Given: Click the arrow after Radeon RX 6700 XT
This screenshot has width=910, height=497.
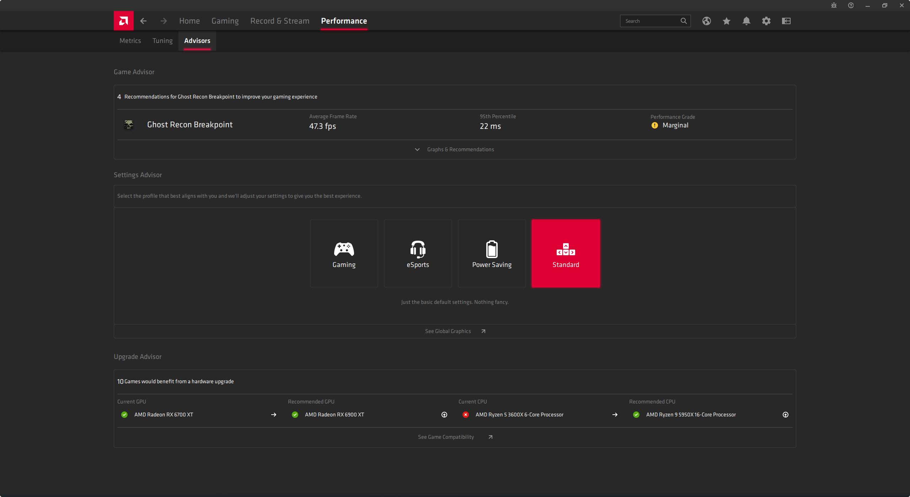Looking at the screenshot, I should (x=274, y=415).
